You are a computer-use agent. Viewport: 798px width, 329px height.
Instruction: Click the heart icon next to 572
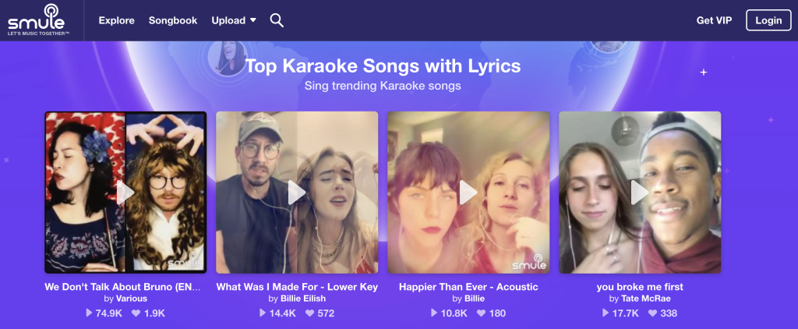[x=309, y=313]
